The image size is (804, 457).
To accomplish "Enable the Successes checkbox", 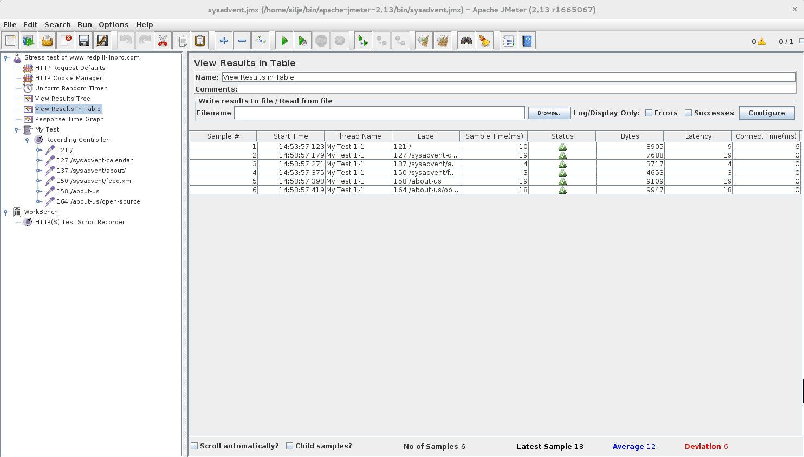I will (688, 113).
